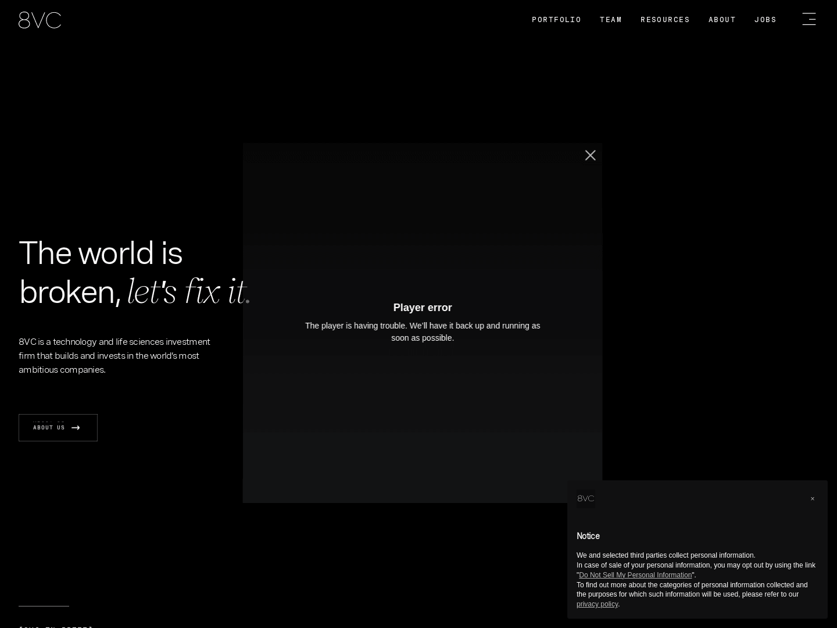This screenshot has width=837, height=628.
Task: Click the 8VC investment firm description paragraph
Action: pyautogui.click(x=115, y=355)
